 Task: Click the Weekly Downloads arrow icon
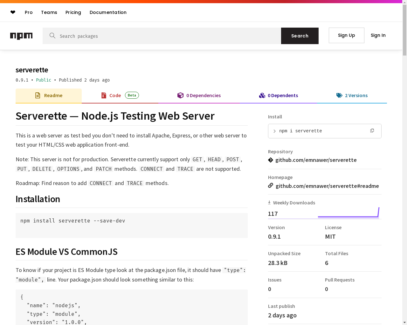pos(269,202)
